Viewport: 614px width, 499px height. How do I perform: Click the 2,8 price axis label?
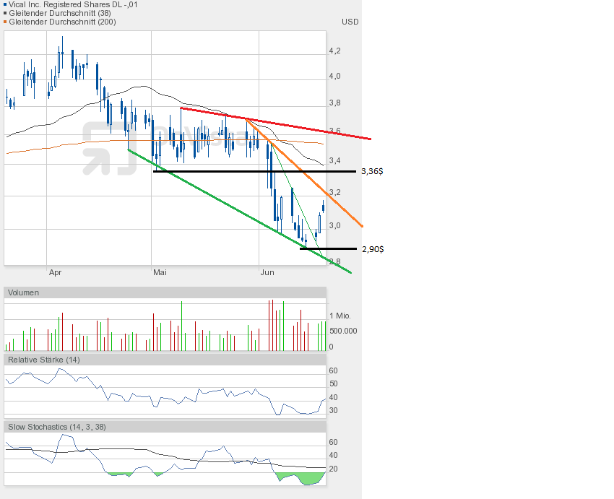coord(334,261)
